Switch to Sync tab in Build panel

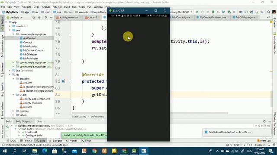(x=40, y=121)
